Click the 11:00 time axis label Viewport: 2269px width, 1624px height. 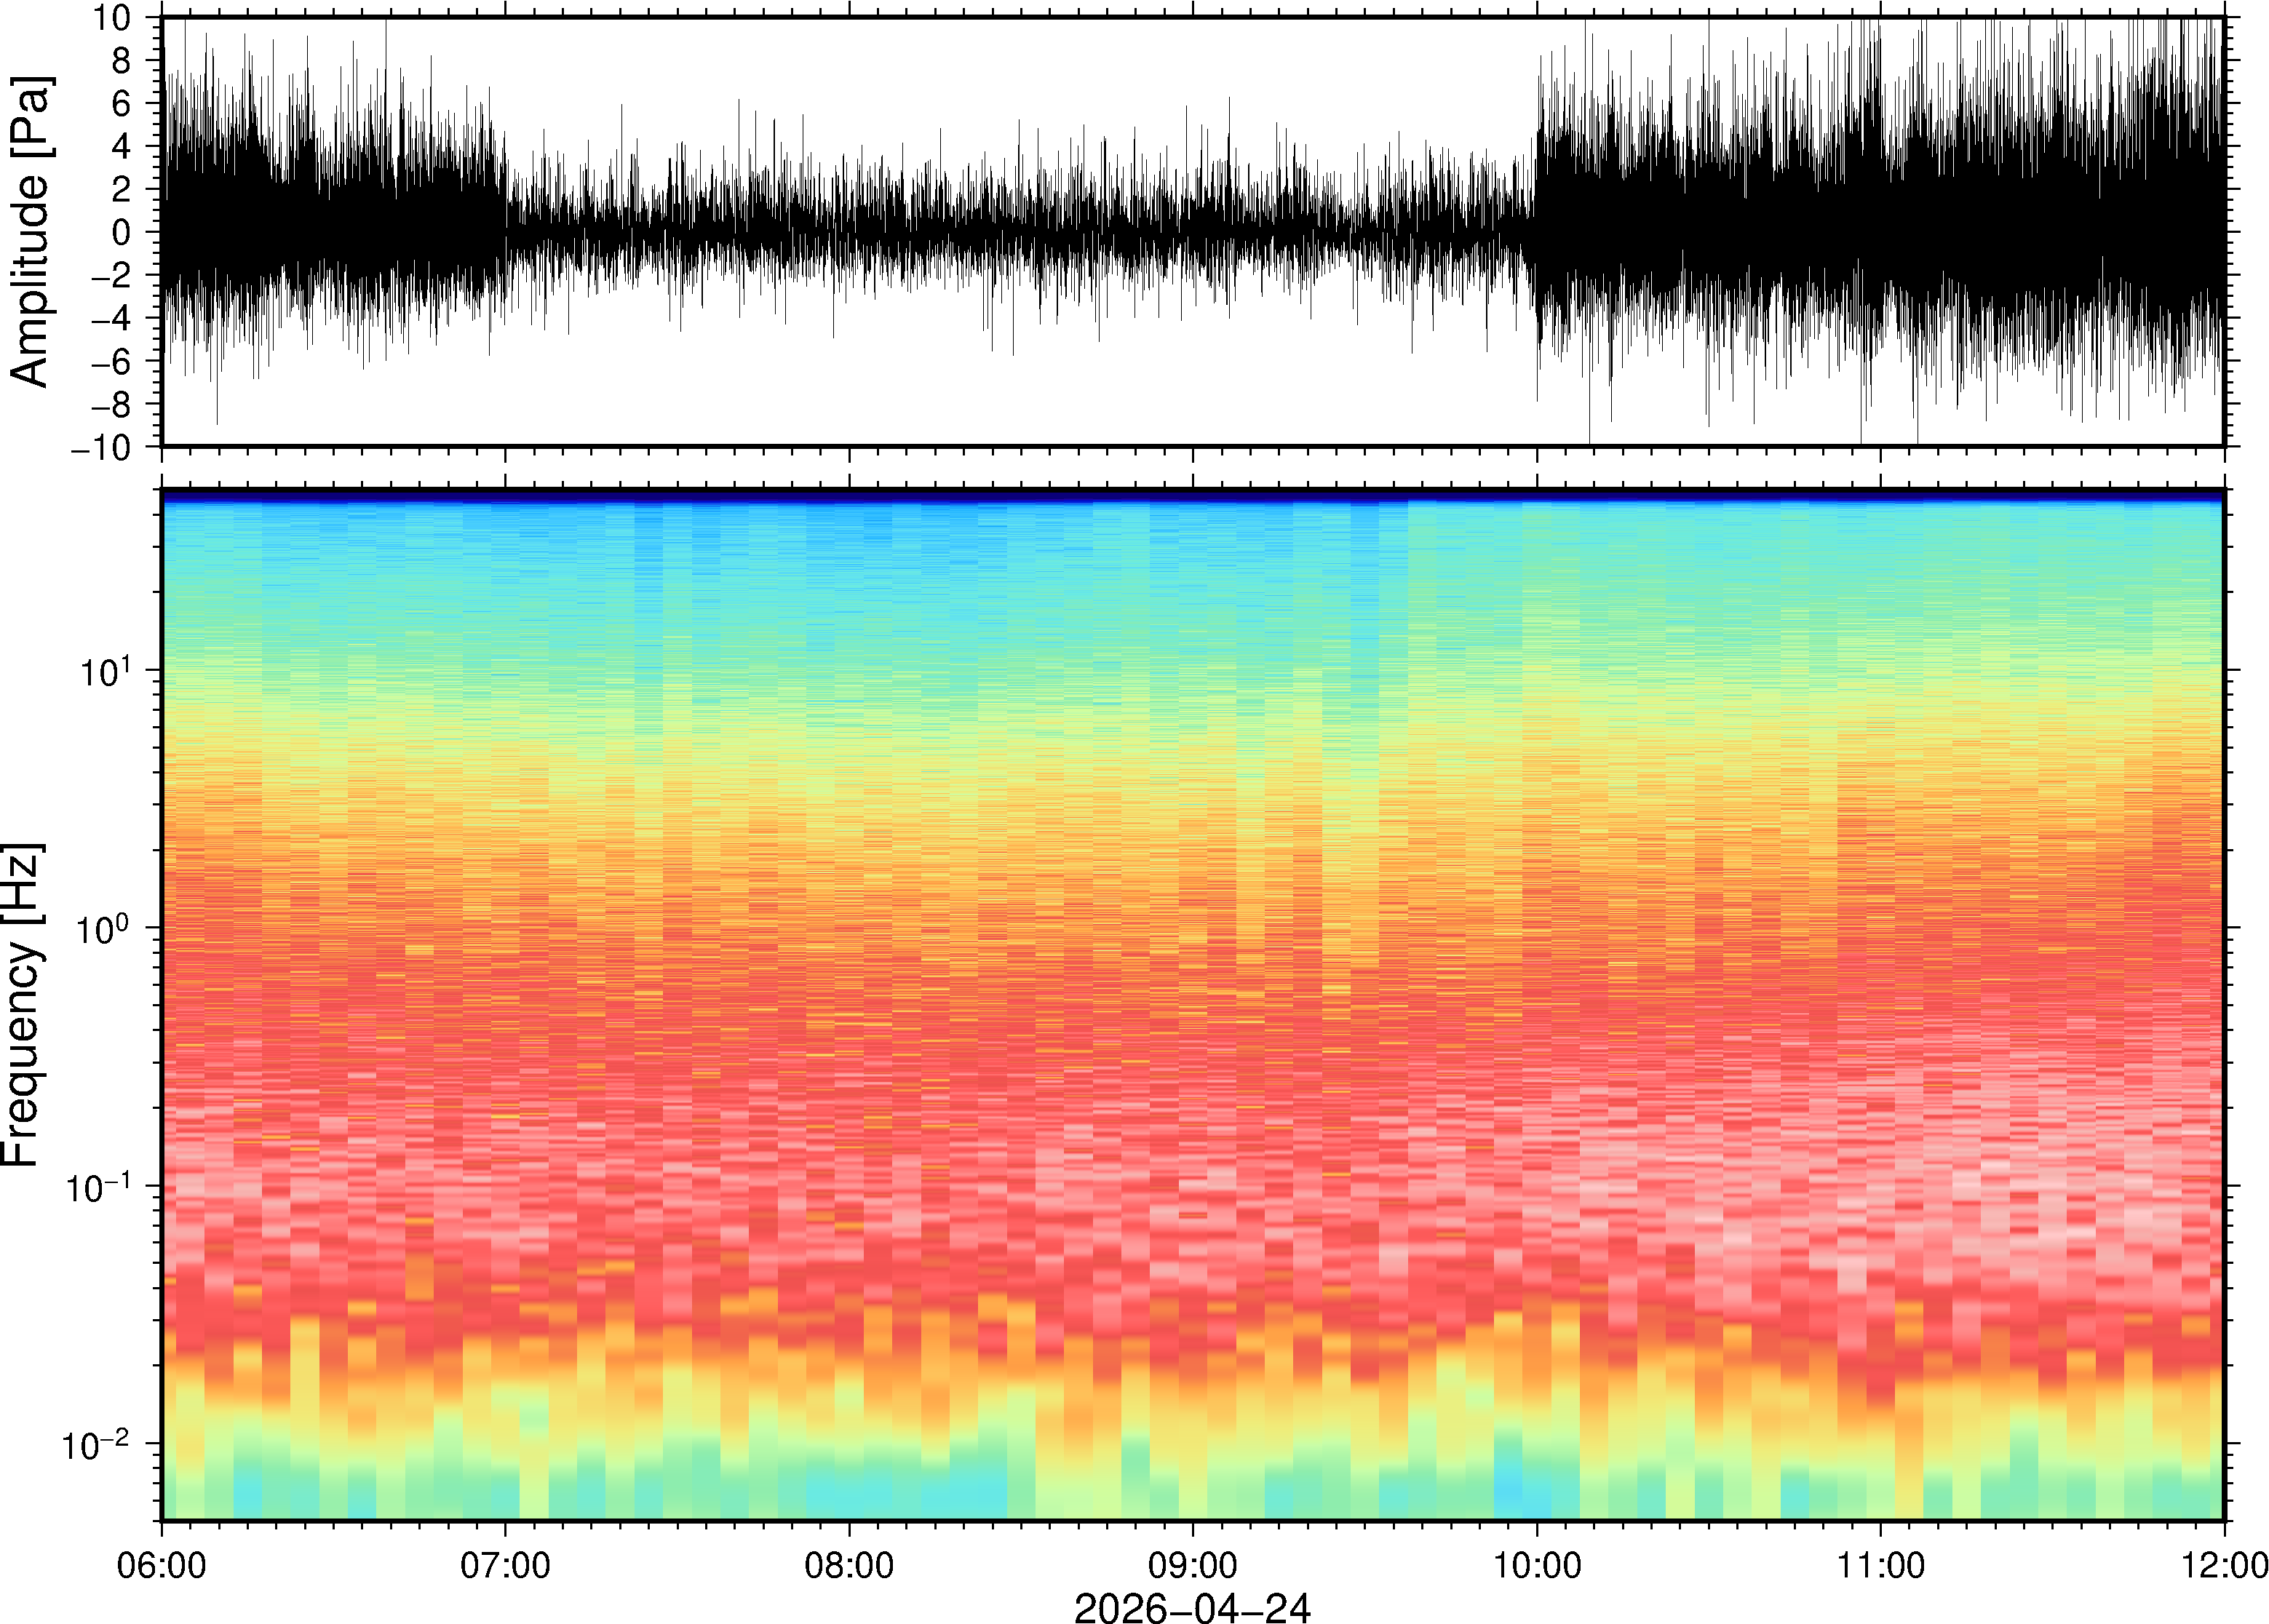[1880, 1564]
